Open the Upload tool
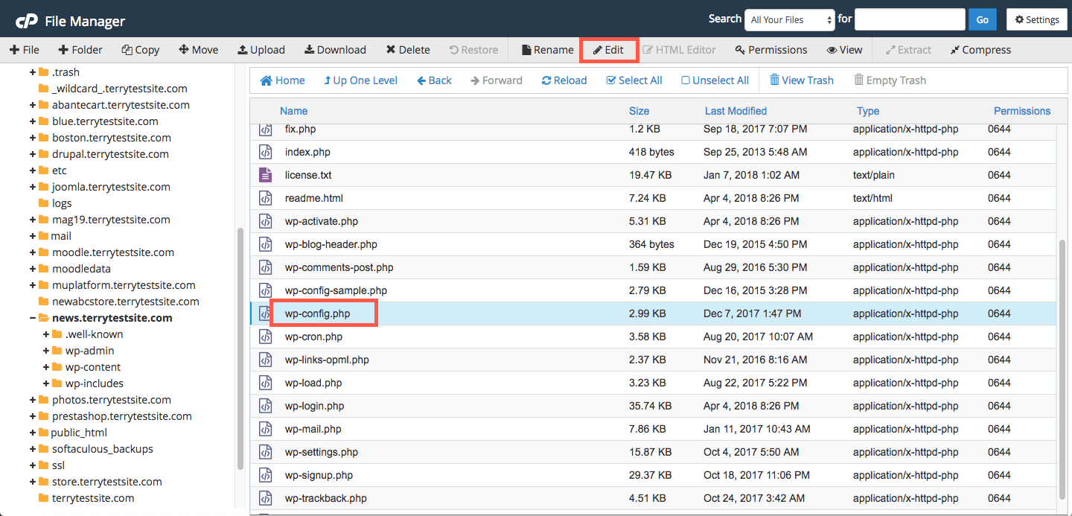The width and height of the screenshot is (1072, 516). (261, 50)
